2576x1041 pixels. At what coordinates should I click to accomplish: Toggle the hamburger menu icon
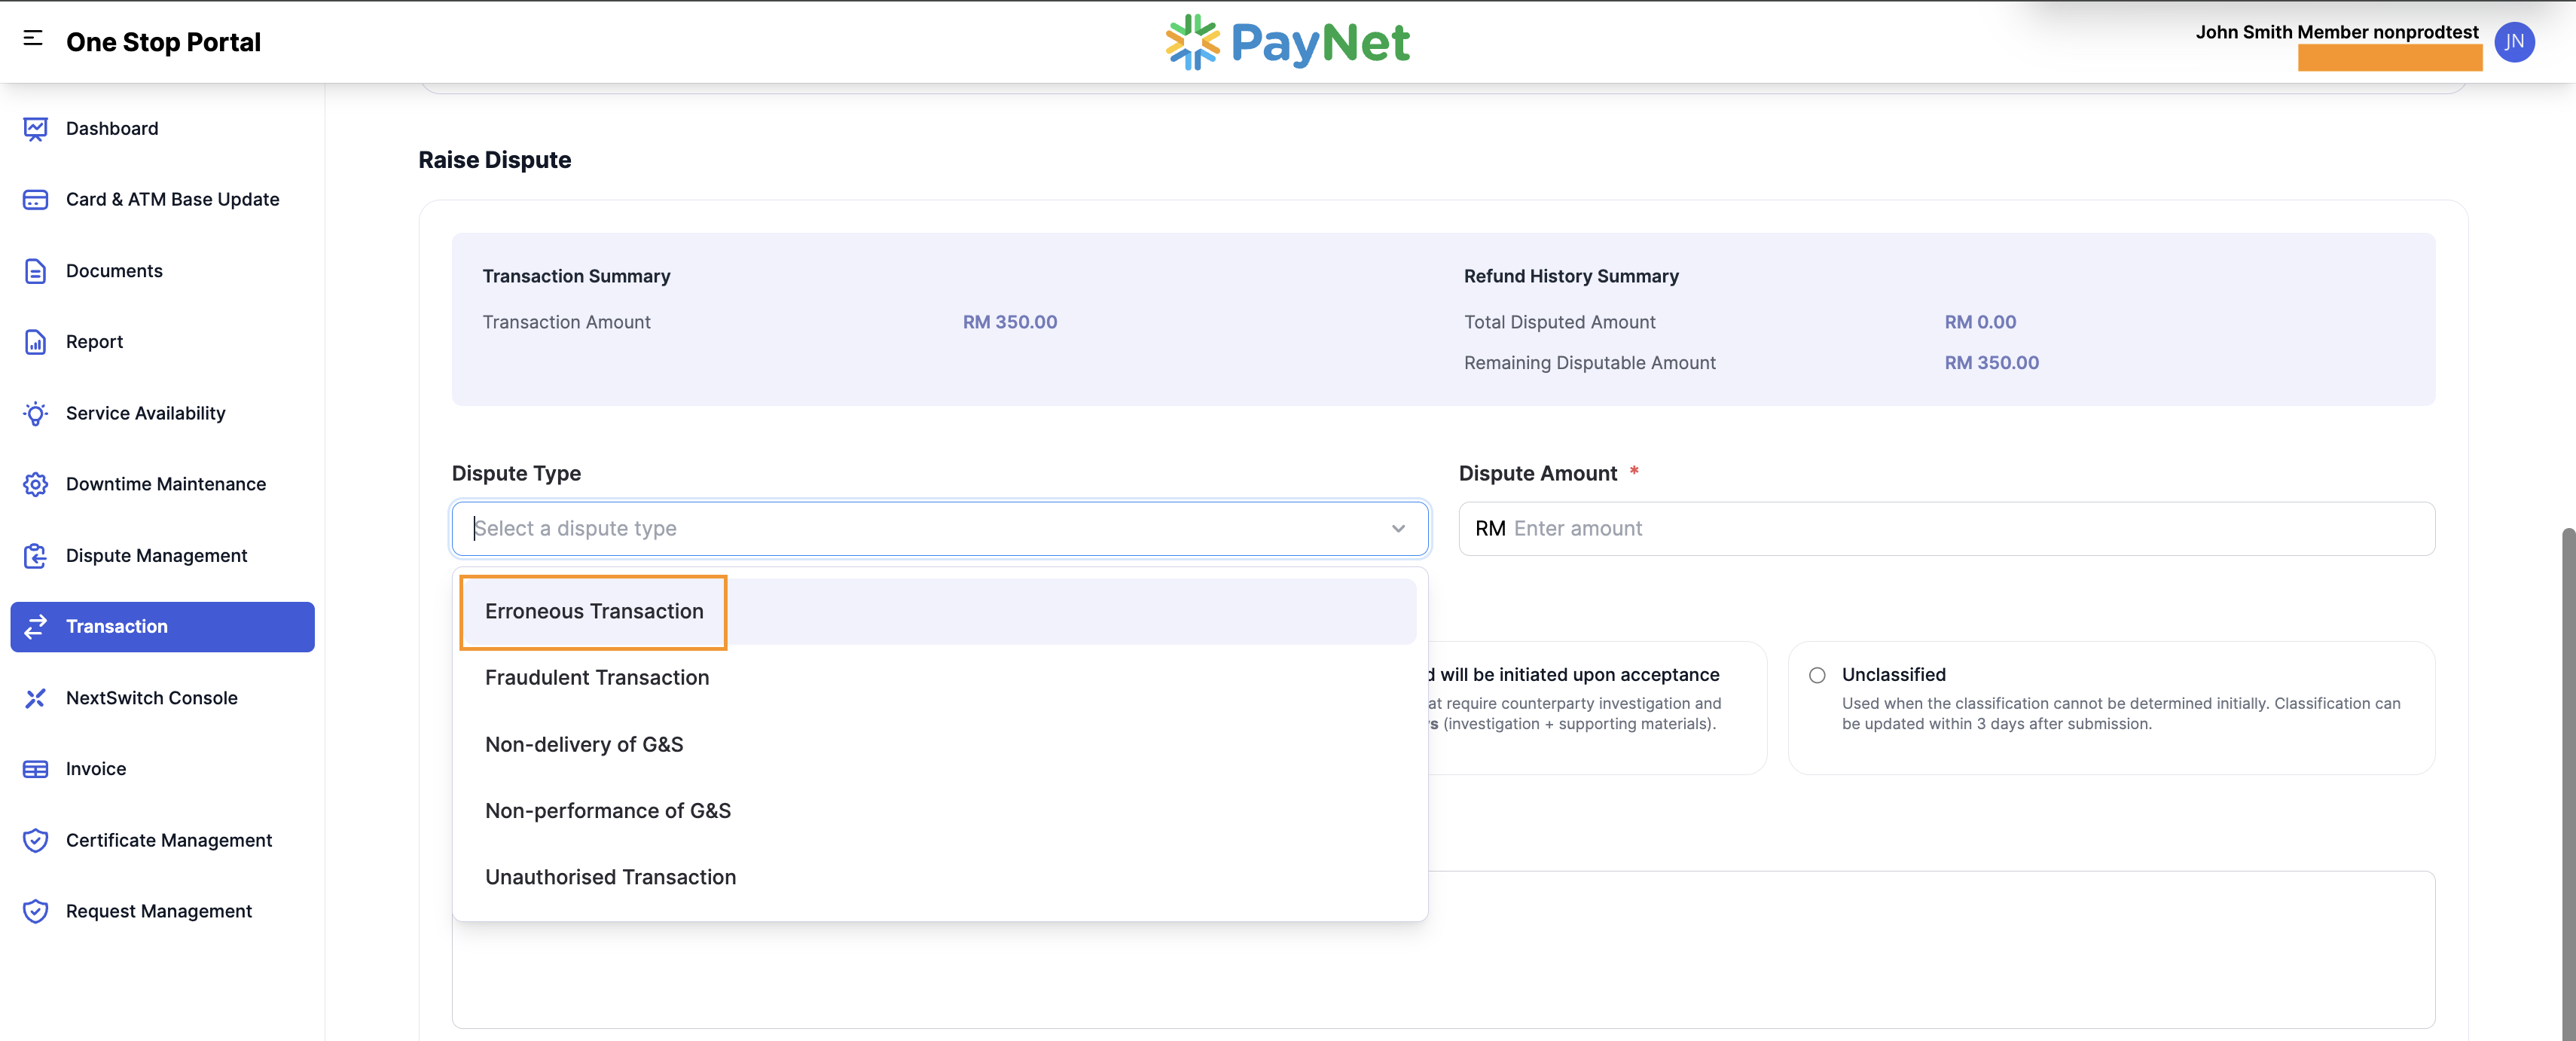click(33, 38)
